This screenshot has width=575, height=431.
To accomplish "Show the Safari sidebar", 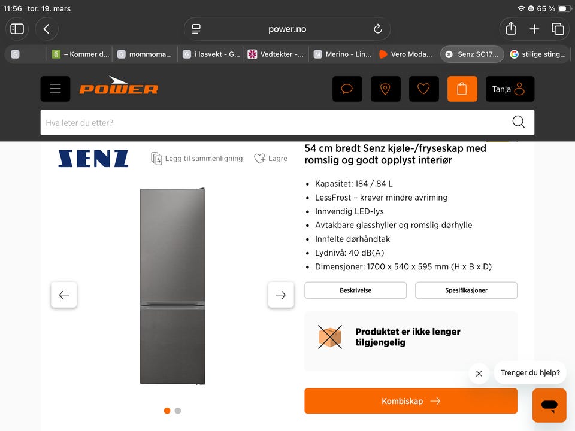I will (x=17, y=29).
